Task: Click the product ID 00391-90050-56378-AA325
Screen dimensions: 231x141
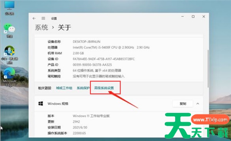Action: [92, 65]
